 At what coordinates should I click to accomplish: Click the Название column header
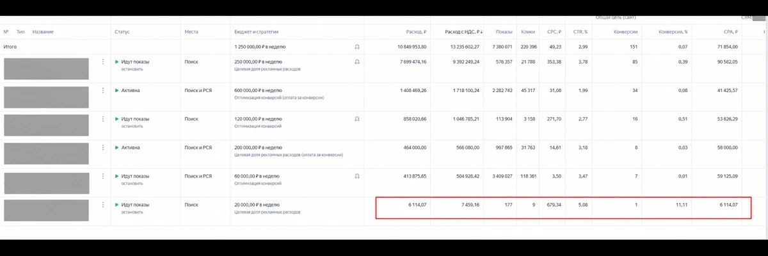click(x=43, y=31)
